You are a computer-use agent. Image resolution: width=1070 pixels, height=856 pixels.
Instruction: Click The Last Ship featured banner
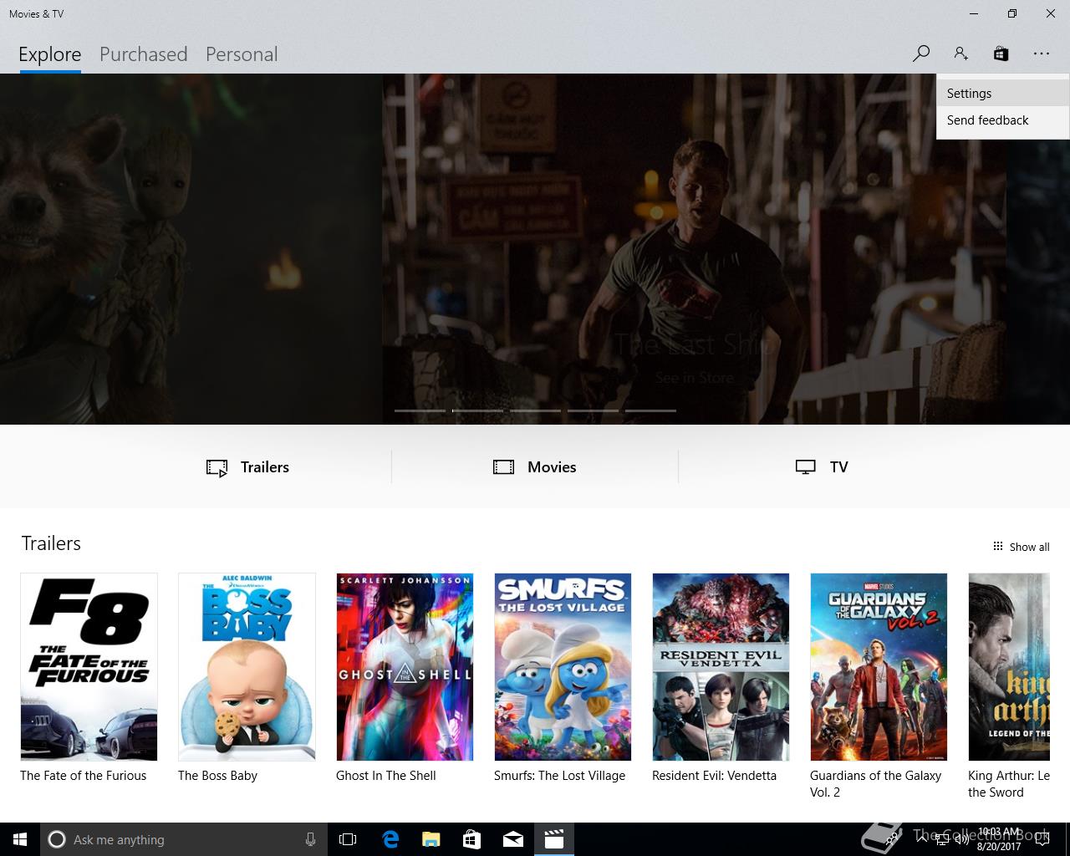tap(694, 249)
